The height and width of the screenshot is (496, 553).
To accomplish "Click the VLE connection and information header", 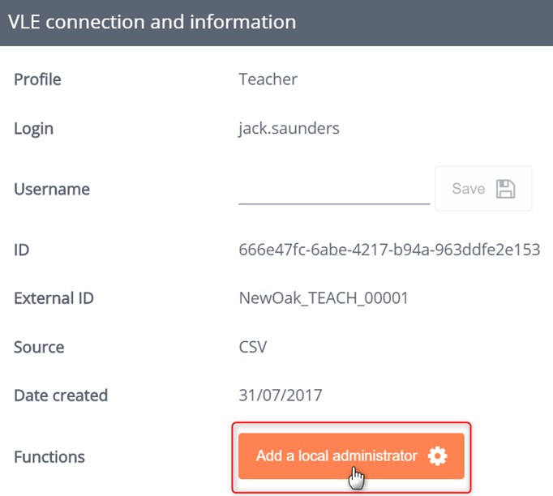I will pyautogui.click(x=152, y=22).
